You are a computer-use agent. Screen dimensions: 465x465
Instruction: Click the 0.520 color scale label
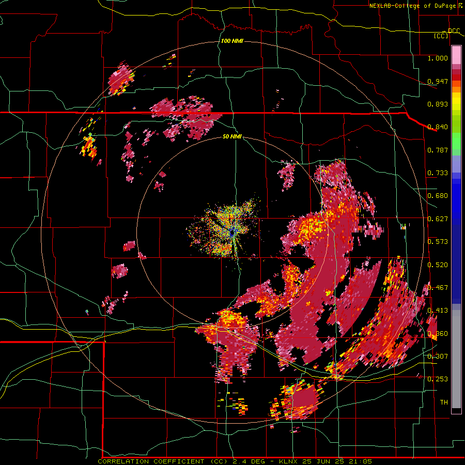(x=438, y=265)
